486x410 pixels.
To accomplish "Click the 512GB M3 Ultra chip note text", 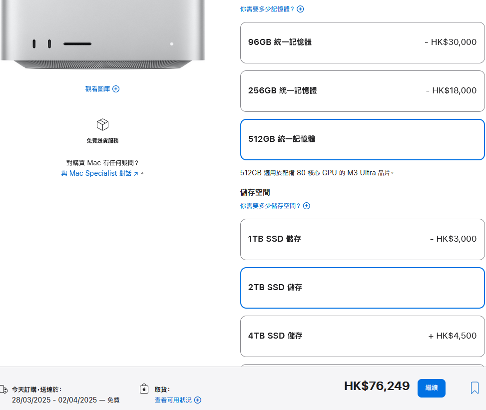I will click(x=317, y=173).
